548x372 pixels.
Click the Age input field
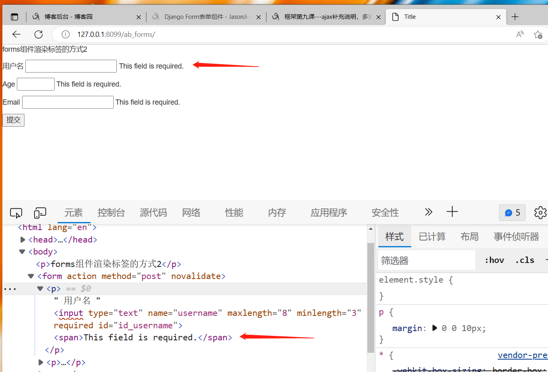point(36,84)
